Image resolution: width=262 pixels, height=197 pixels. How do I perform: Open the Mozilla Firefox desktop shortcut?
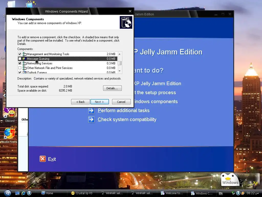pyautogui.click(x=9, y=136)
